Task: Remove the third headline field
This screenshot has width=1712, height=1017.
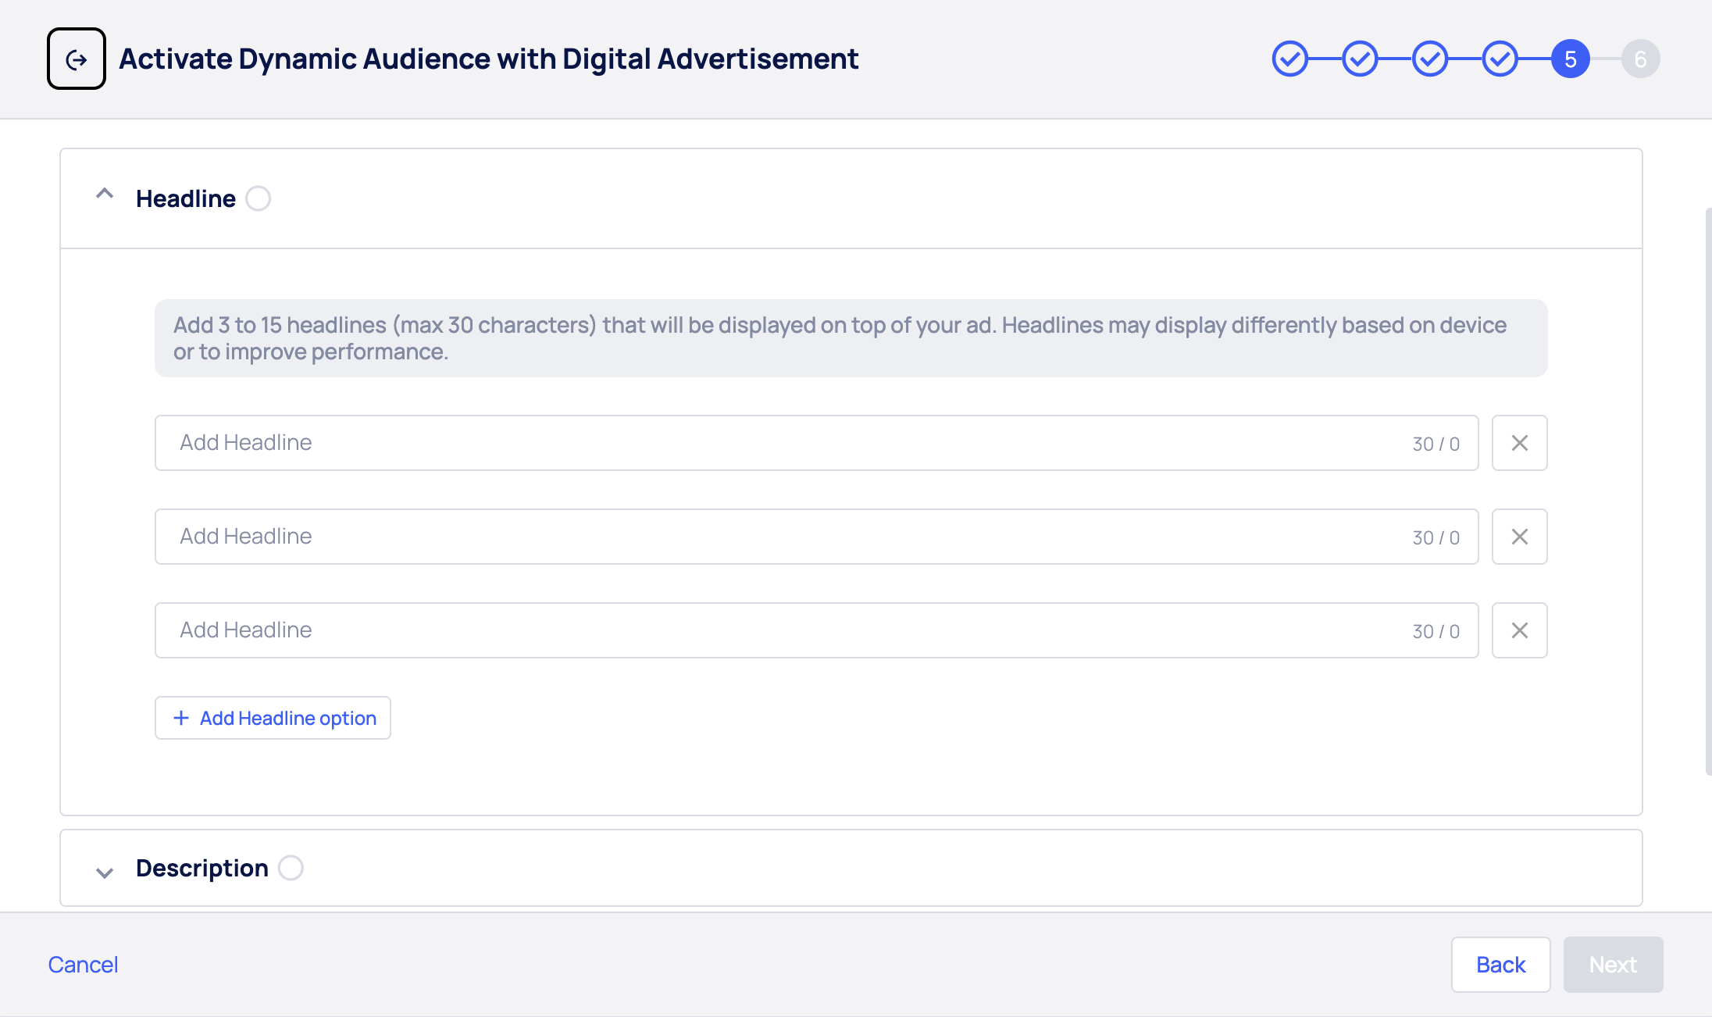Action: pos(1519,630)
